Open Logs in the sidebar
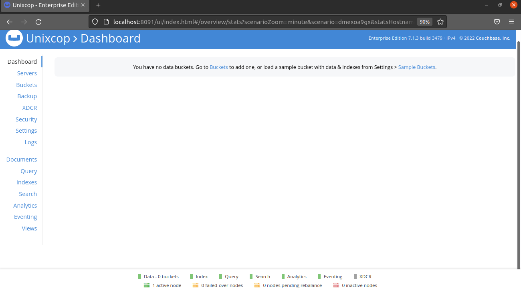 tap(31, 142)
